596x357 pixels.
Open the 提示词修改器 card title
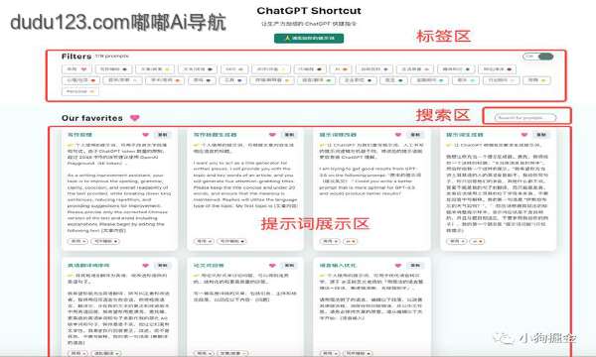point(338,135)
